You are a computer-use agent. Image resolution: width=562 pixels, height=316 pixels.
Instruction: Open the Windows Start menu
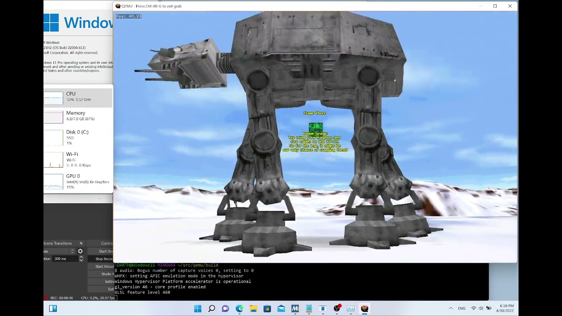tap(198, 309)
